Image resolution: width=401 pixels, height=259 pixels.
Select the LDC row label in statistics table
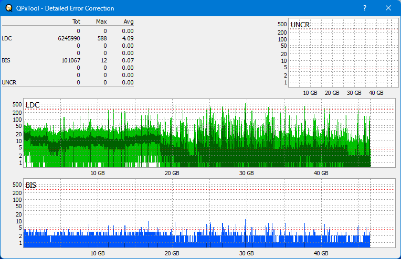tap(7, 38)
